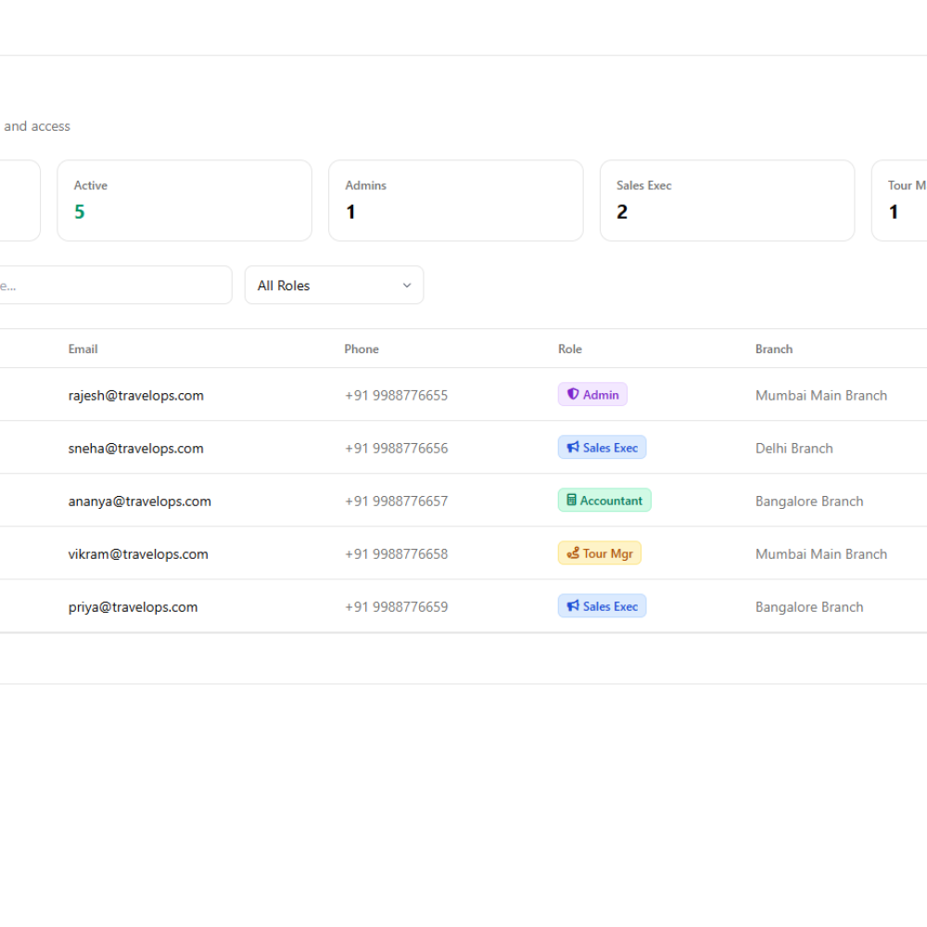Click the Branch column header
Viewport: 927px width, 927px height.
click(774, 349)
